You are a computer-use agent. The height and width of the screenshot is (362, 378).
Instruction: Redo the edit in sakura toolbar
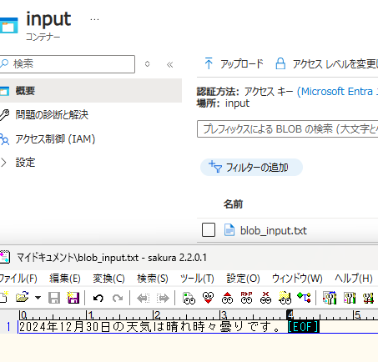(x=118, y=299)
